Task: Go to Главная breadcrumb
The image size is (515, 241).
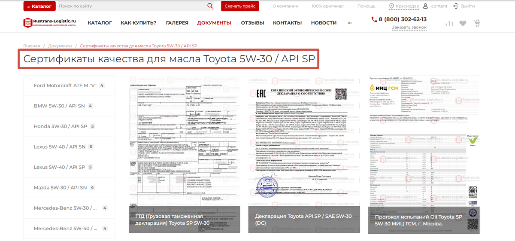Action: [x=32, y=46]
